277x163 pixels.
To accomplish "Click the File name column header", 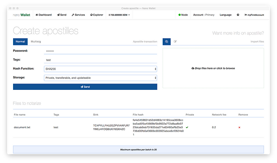I will (20, 115).
